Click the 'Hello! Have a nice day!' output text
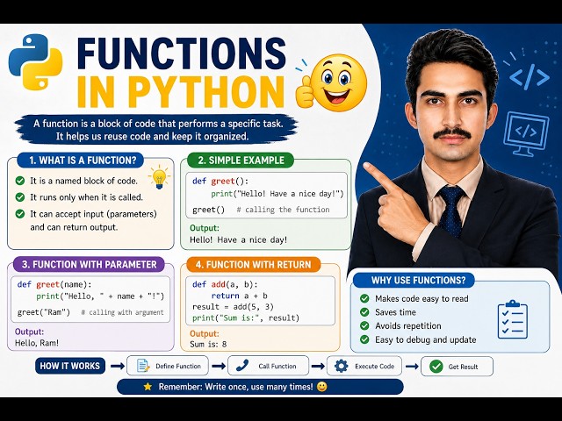This screenshot has width=562, height=421. click(238, 239)
